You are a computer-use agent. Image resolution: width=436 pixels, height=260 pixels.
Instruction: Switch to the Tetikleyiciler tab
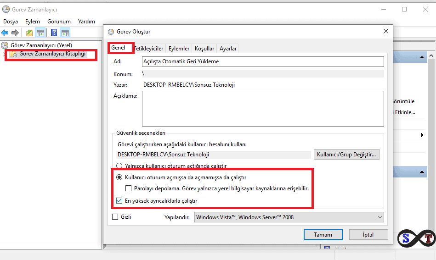149,49
